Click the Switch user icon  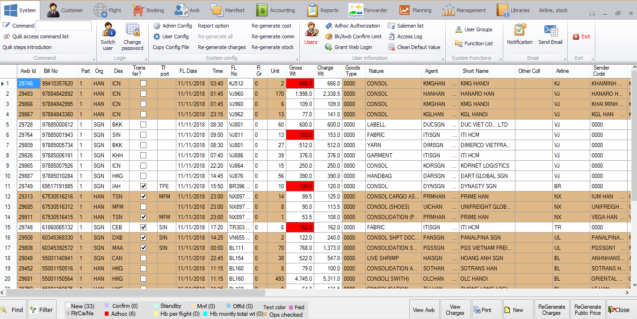108,31
